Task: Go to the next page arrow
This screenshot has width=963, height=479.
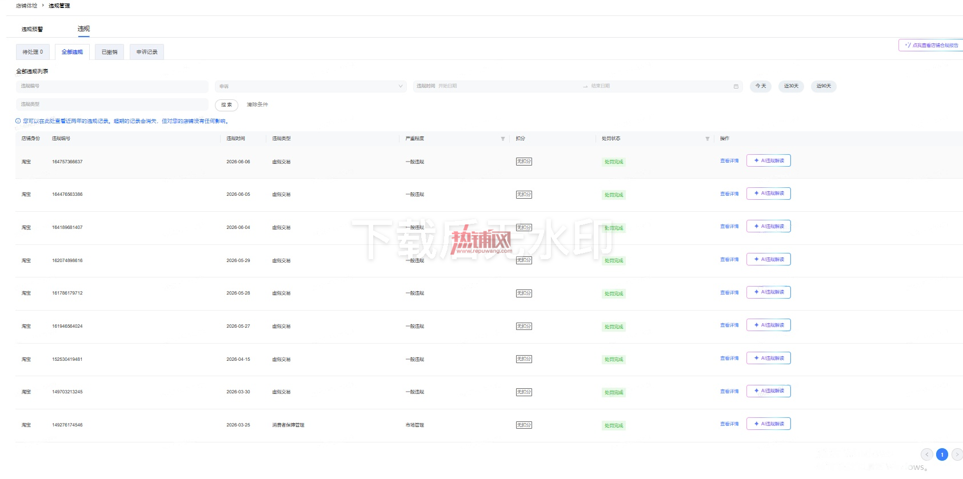Action: 957,454
